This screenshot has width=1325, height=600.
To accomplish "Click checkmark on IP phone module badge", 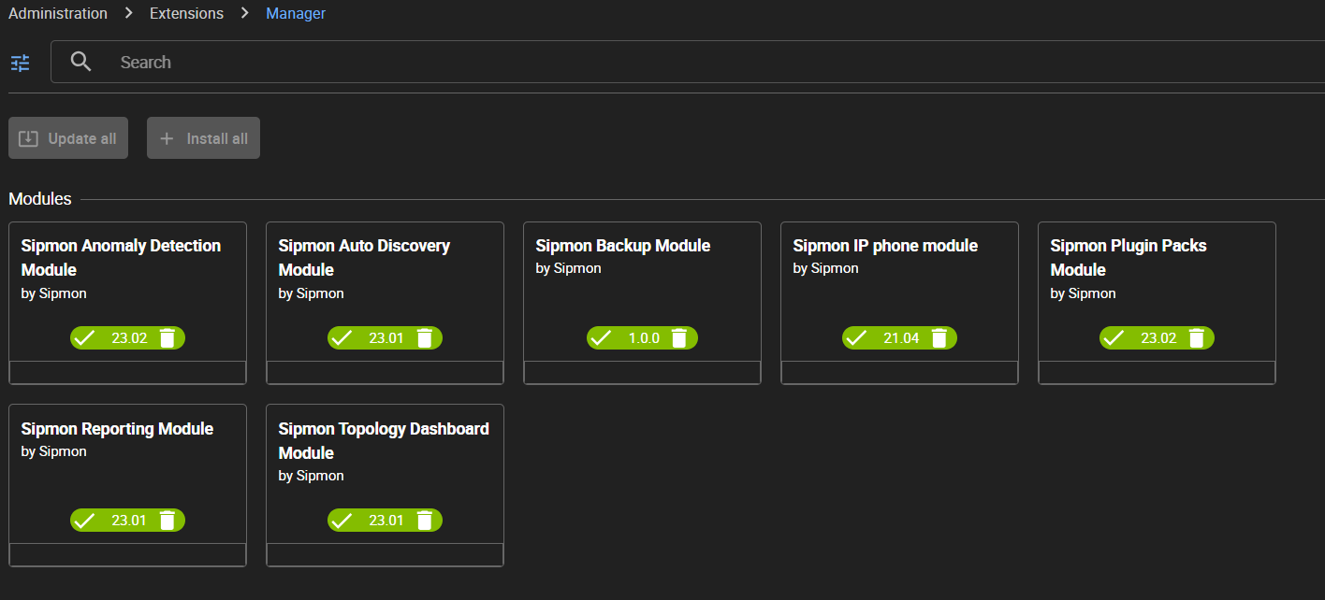I will (x=856, y=338).
